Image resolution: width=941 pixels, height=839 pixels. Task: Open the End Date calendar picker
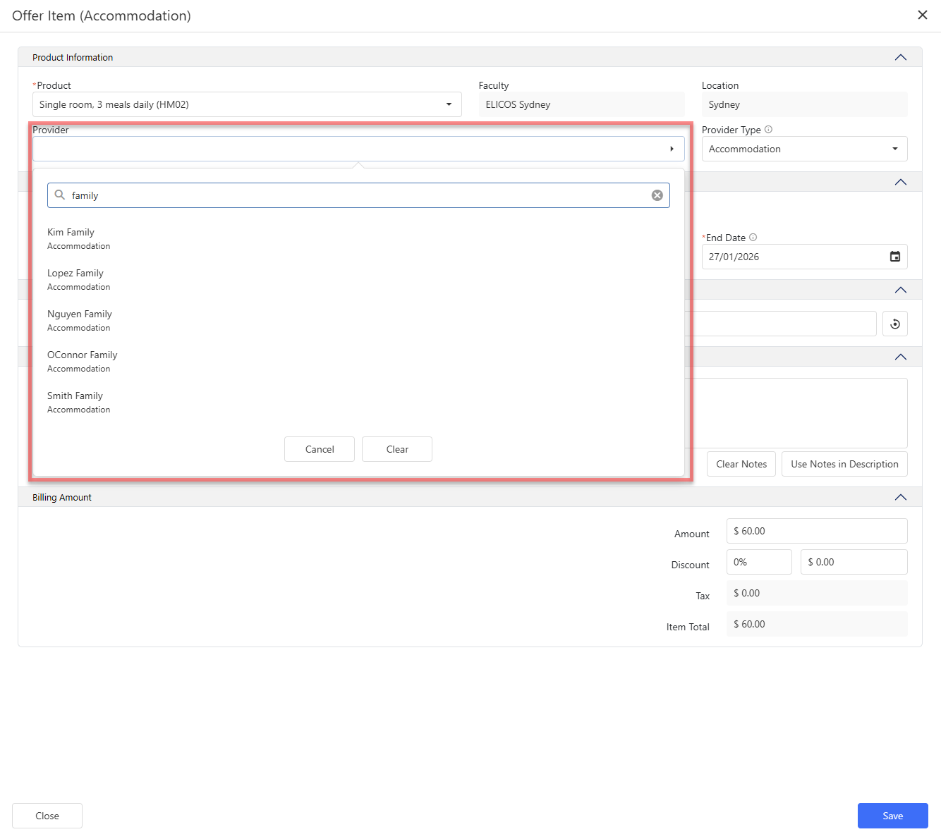pos(894,257)
